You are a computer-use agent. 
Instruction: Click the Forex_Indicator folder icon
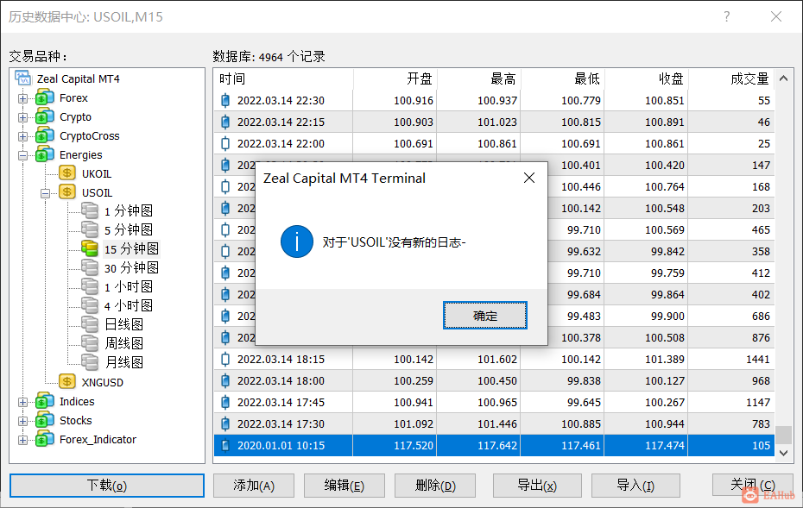(x=45, y=439)
